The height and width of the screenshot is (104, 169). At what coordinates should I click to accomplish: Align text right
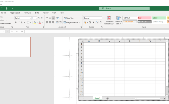coord(53,22)
